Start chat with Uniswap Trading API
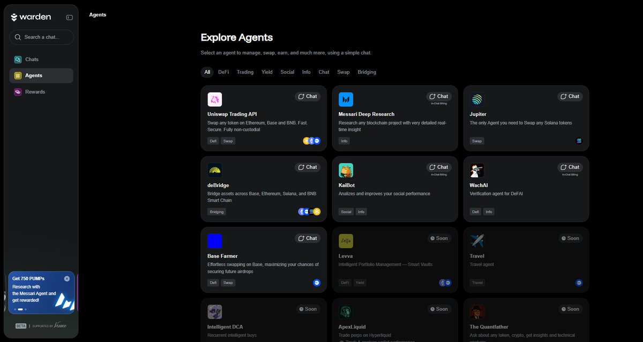 tap(308, 97)
